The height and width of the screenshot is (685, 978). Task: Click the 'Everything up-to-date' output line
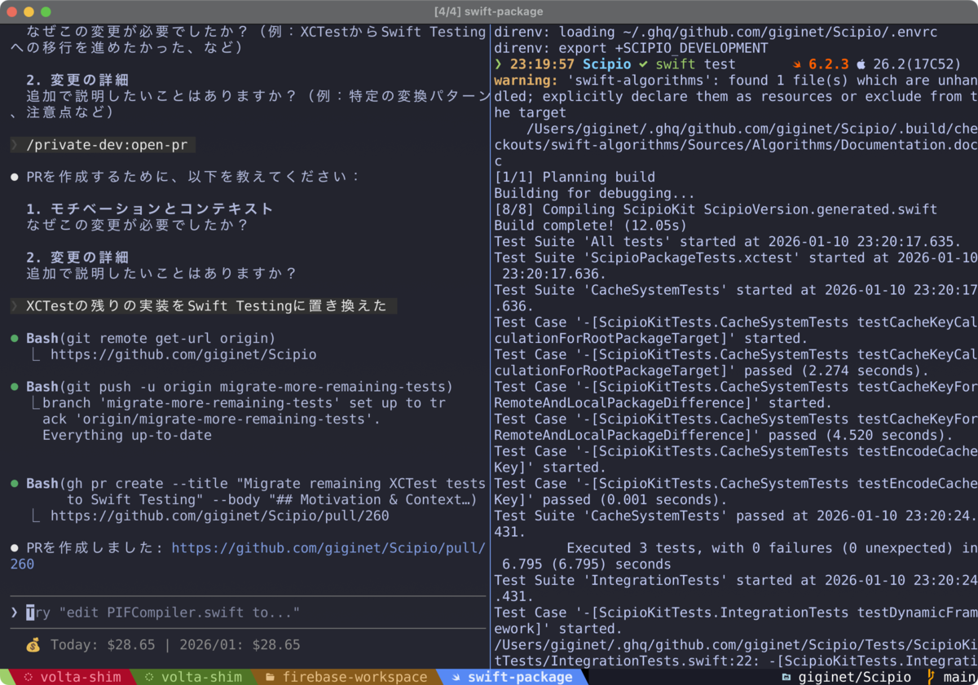(127, 435)
